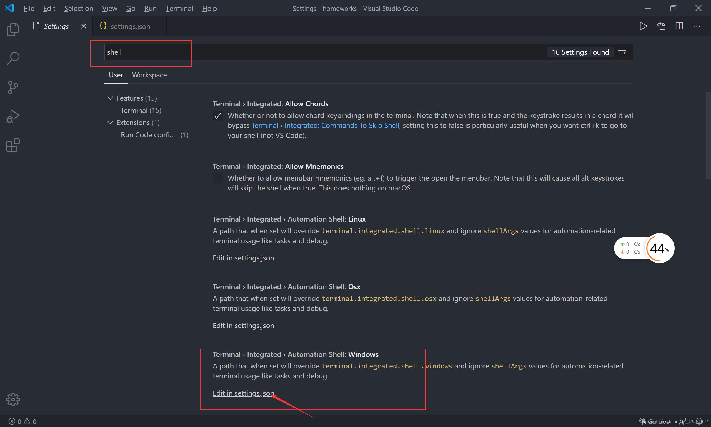Open the Manage gear menu
Image resolution: width=711 pixels, height=427 pixels.
tap(13, 399)
